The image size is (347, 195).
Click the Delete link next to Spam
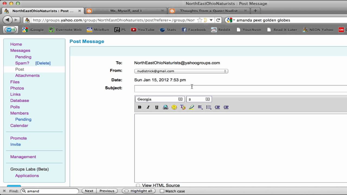tap(43, 63)
